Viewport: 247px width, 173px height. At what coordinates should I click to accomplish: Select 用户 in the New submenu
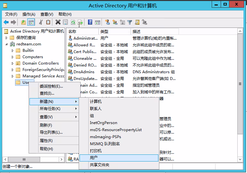coord(94,158)
